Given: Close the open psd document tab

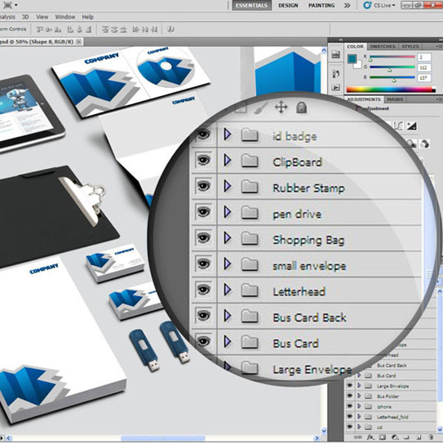Looking at the screenshot, I should point(79,42).
